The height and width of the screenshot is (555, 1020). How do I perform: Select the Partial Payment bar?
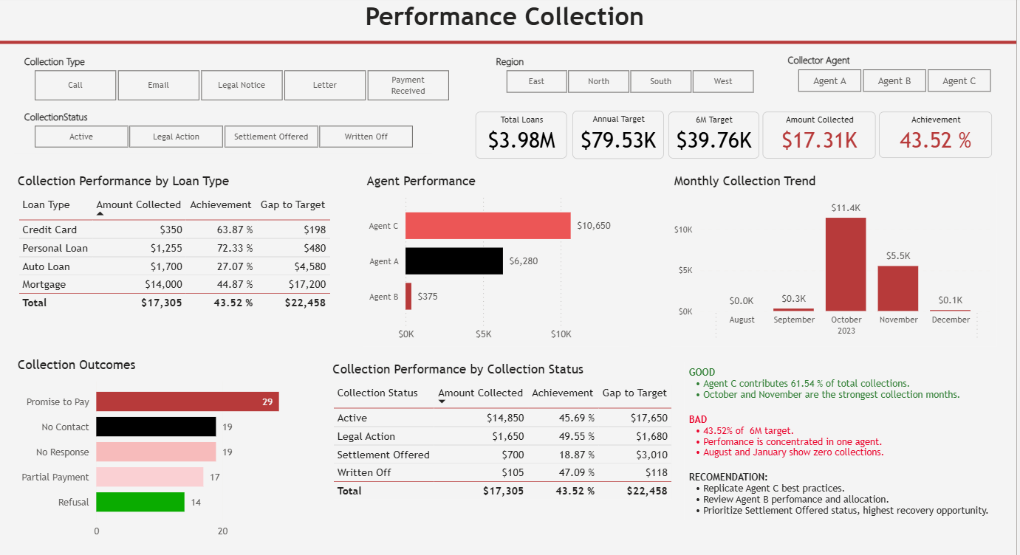(x=150, y=478)
